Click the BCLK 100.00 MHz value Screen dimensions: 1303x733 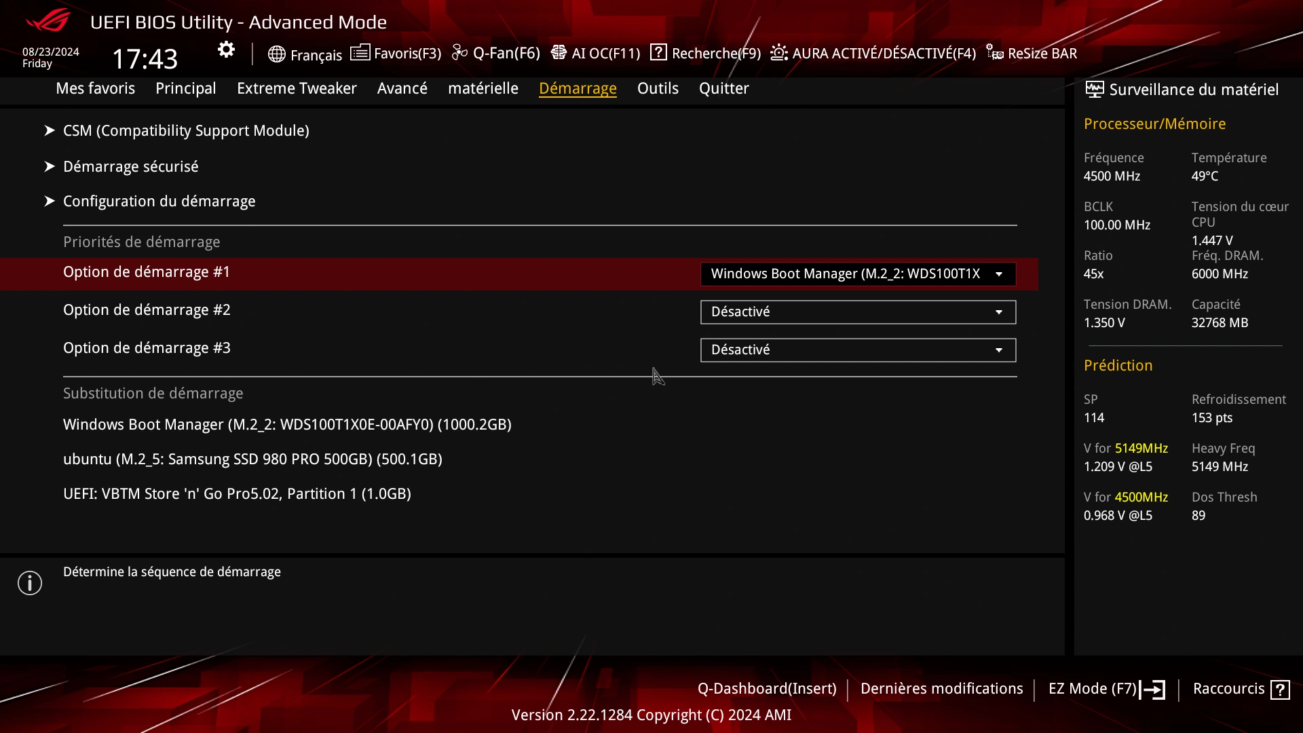1116,225
